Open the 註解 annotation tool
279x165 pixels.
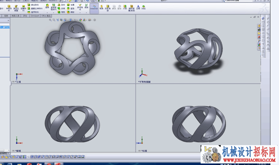138,7
